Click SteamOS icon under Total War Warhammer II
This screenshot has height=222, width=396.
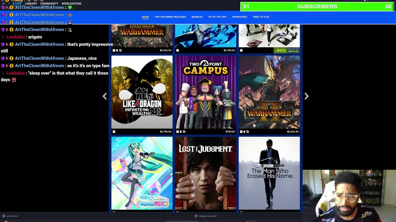point(247,132)
